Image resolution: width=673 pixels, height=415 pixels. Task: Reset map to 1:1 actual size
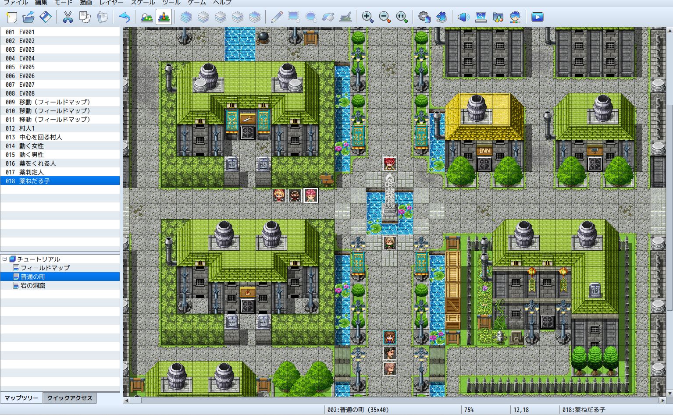coord(402,17)
